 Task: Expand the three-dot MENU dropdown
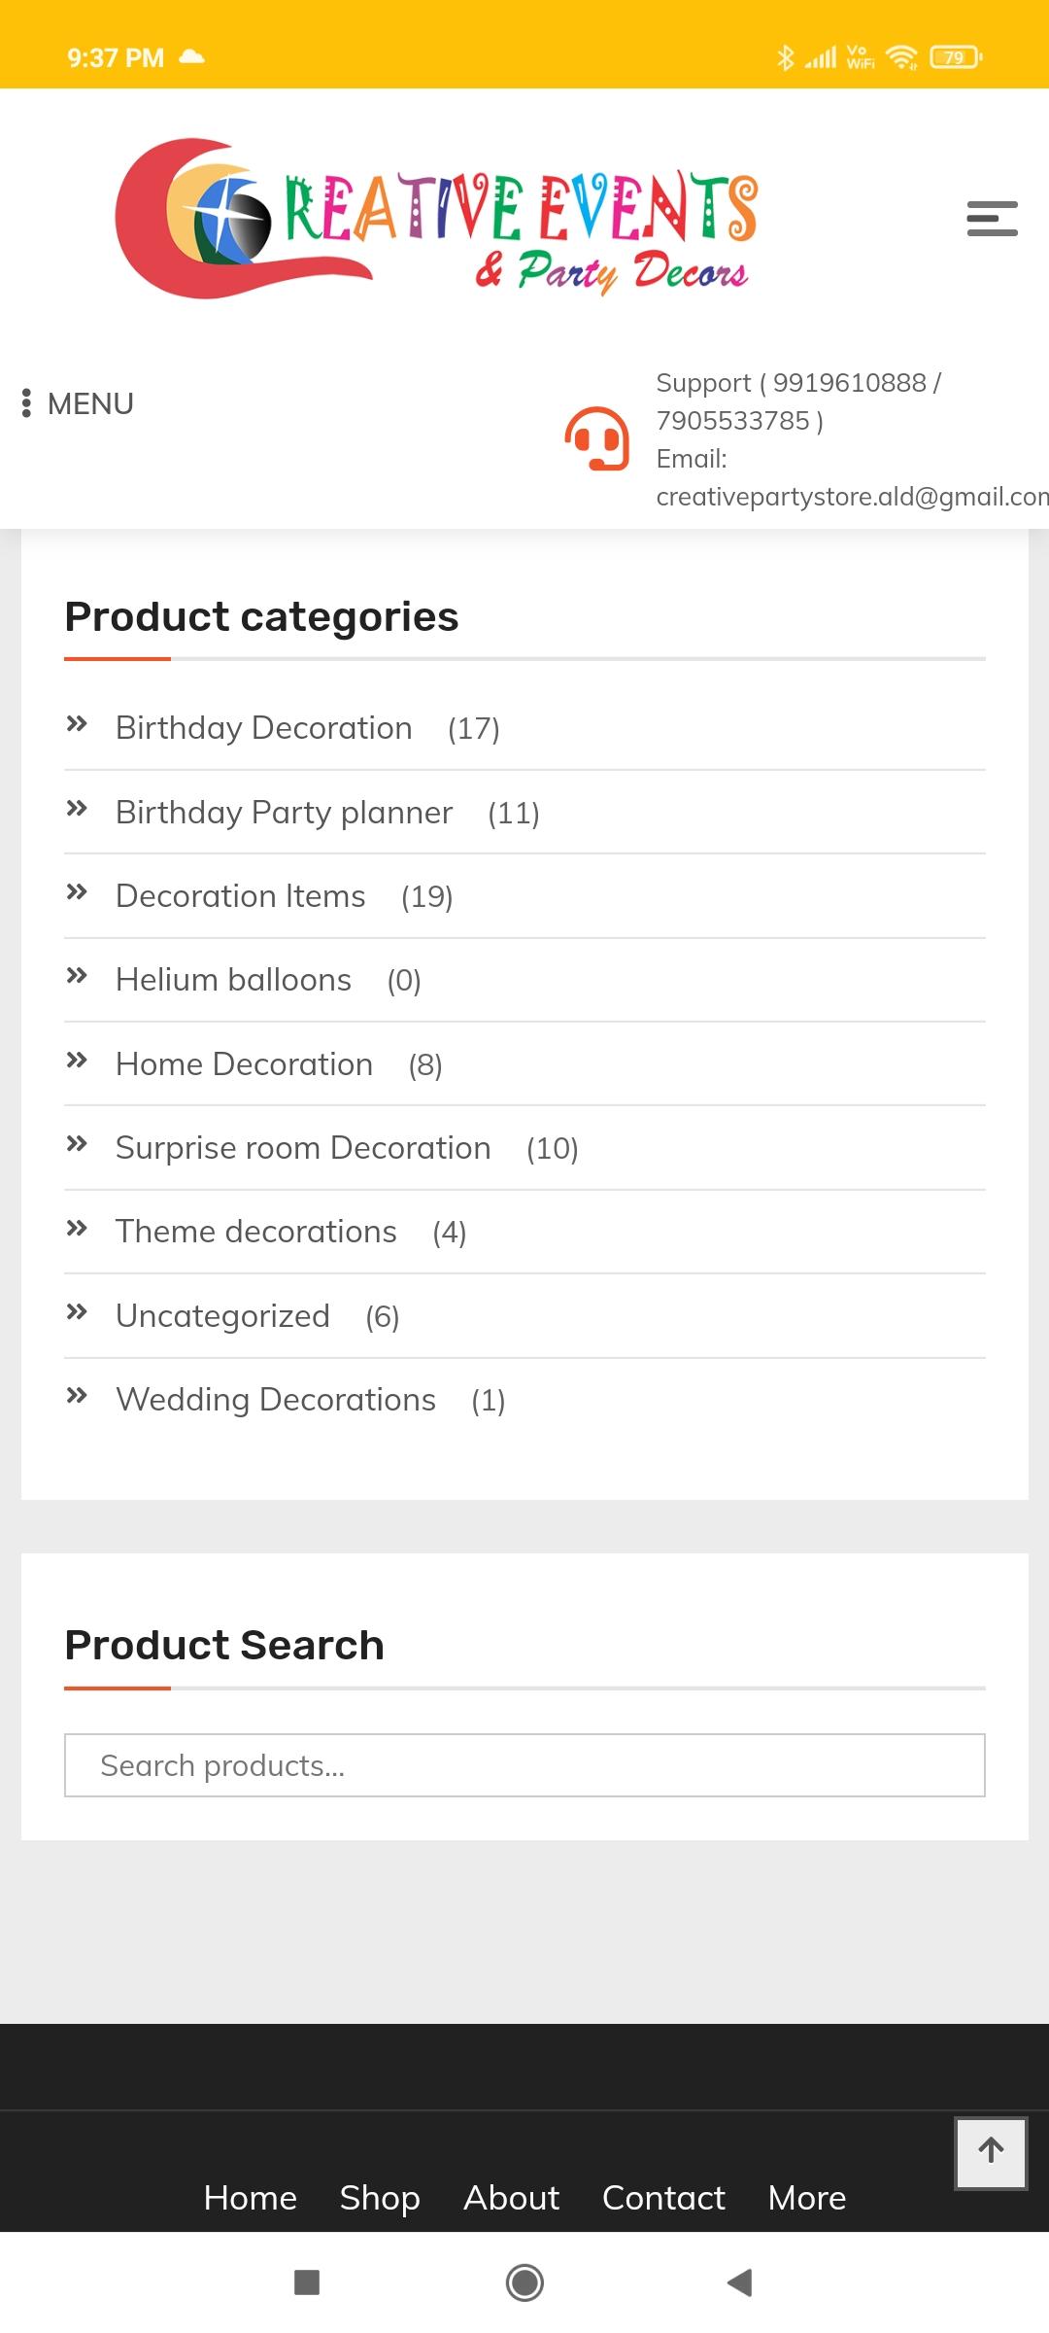pyautogui.click(x=78, y=403)
